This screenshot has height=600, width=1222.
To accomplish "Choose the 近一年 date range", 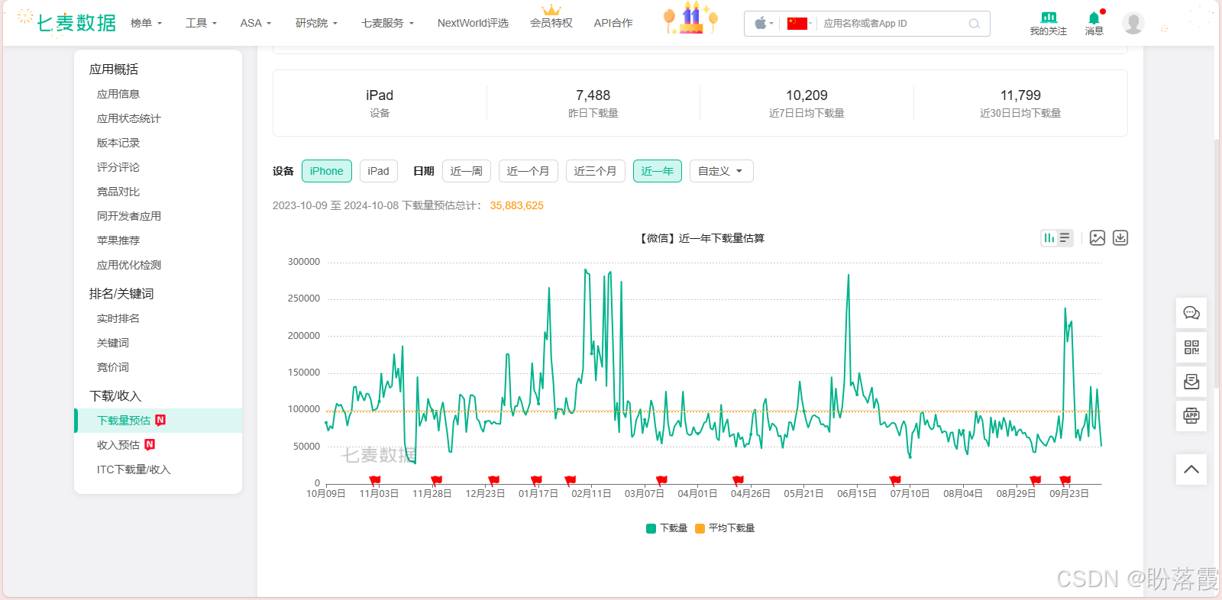I will pos(658,171).
